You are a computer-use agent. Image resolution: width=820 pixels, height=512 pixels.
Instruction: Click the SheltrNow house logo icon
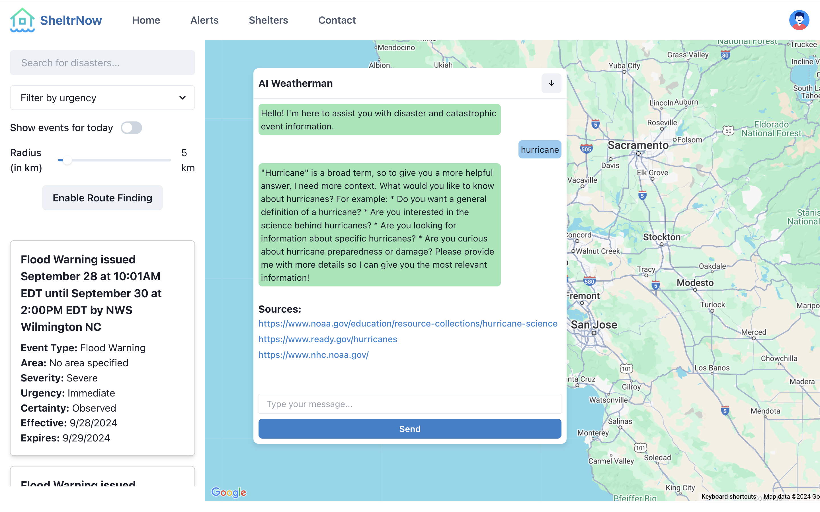tap(22, 20)
